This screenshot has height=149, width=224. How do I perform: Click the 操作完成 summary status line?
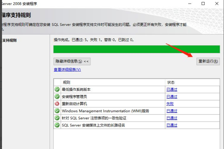[x=94, y=40]
